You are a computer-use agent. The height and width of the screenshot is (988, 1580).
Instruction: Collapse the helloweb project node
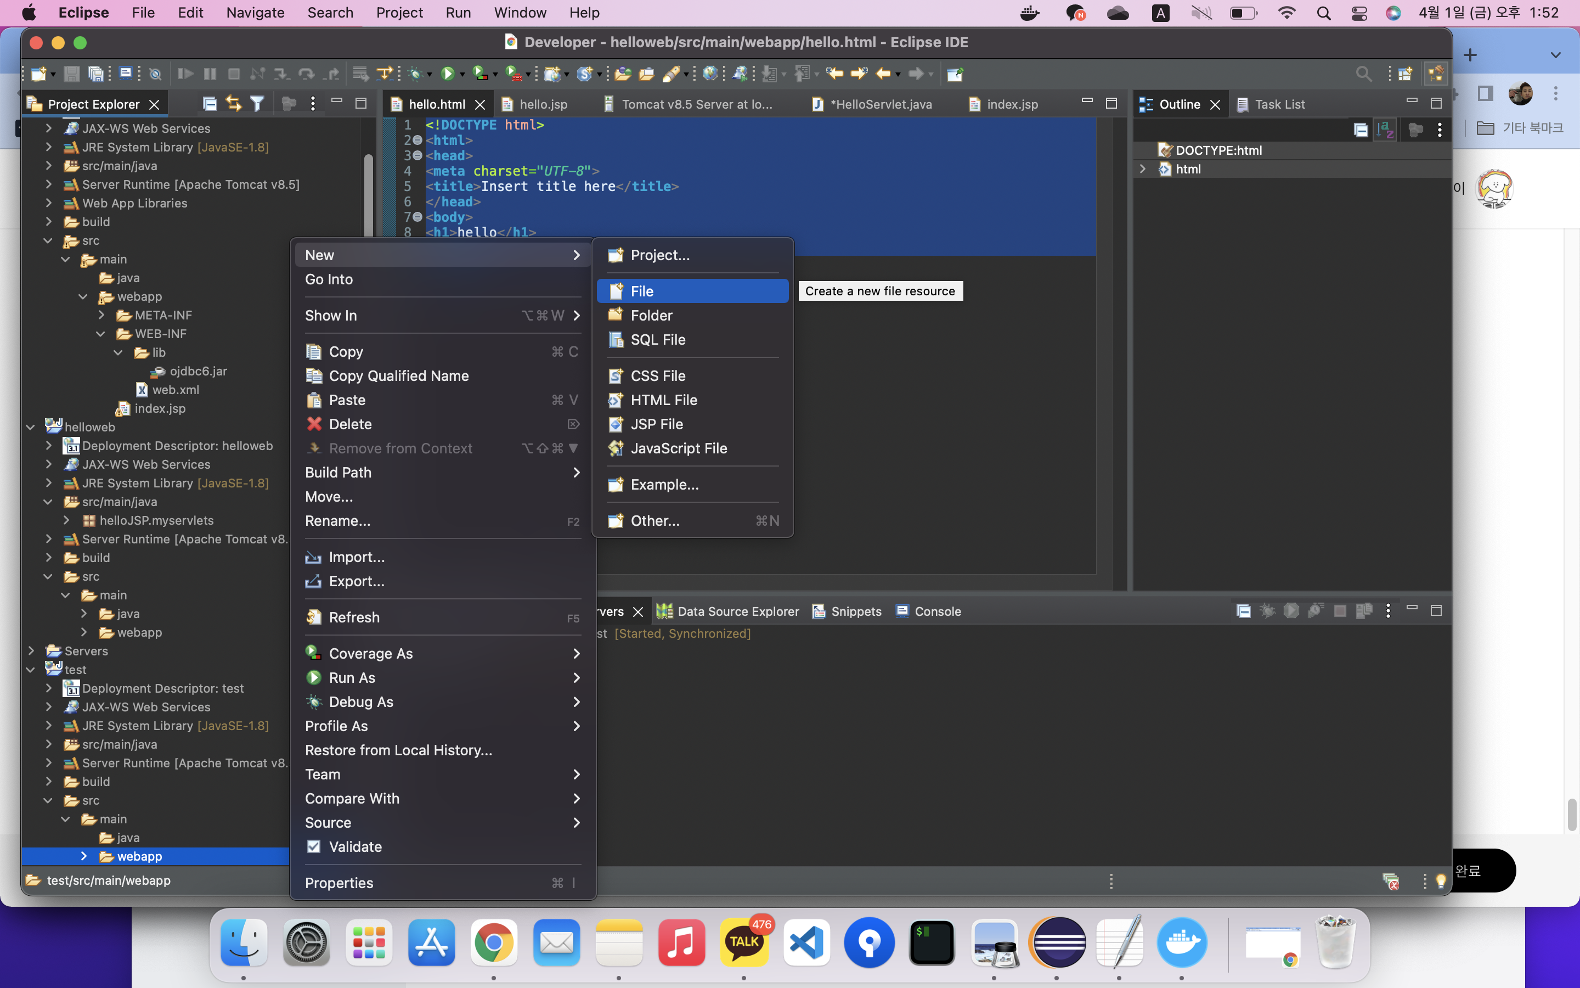point(31,426)
